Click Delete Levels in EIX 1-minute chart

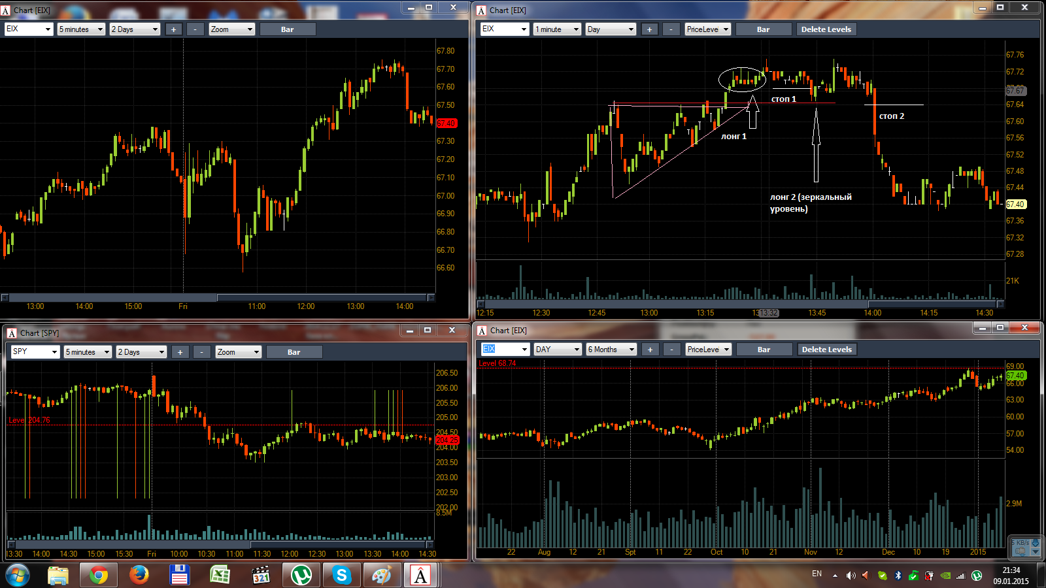pos(826,29)
